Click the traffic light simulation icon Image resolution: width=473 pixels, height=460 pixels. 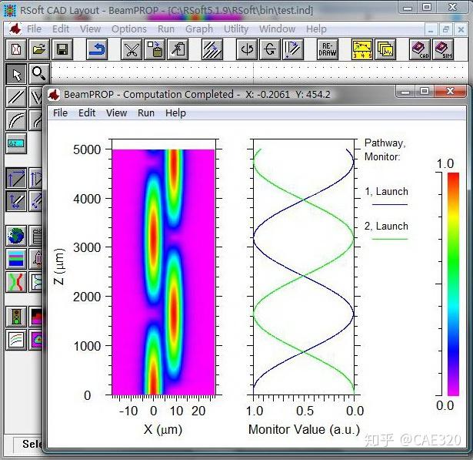pos(16,317)
